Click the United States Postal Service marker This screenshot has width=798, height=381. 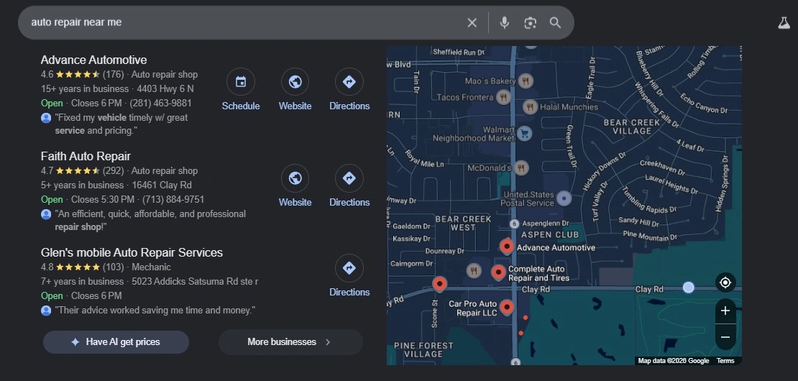pyautogui.click(x=564, y=198)
